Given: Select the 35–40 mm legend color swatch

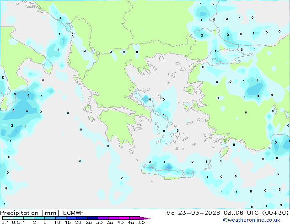Looking at the screenshot, I should (x=113, y=218).
